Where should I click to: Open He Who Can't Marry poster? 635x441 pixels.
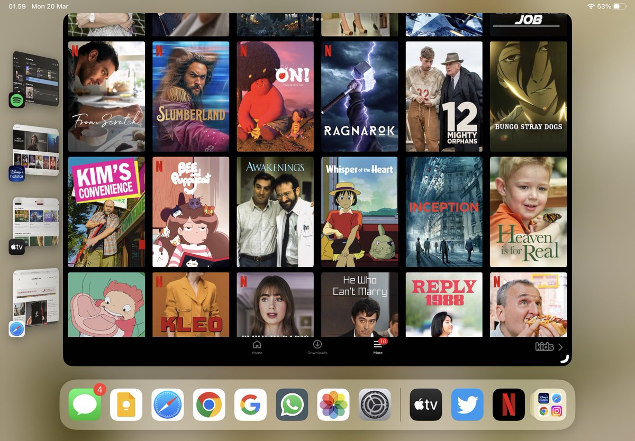click(x=360, y=305)
